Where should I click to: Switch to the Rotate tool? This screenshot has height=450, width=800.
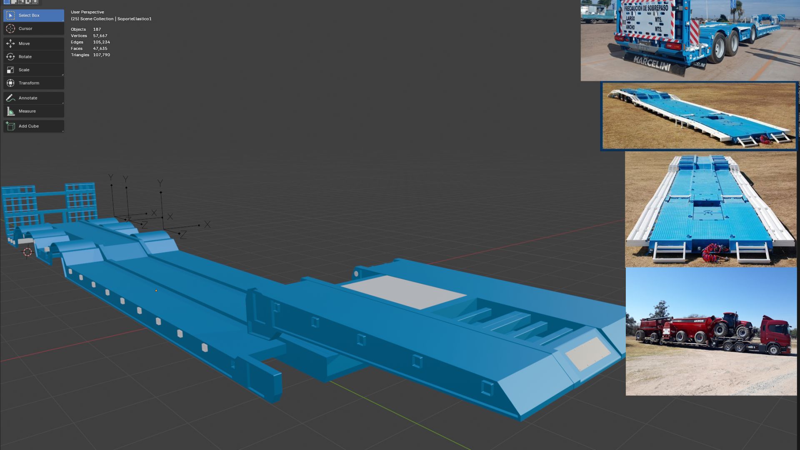[x=33, y=57]
